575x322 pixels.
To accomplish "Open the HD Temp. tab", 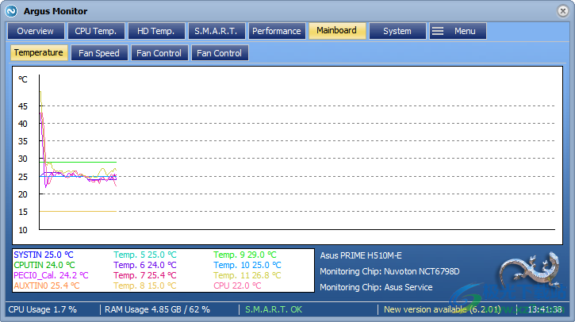I will click(155, 31).
